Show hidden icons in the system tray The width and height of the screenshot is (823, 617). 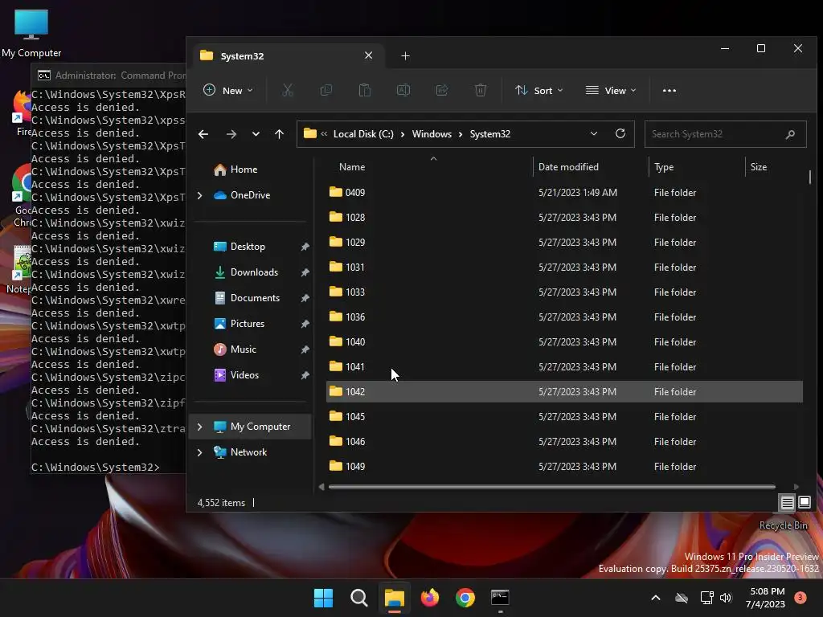pos(656,598)
